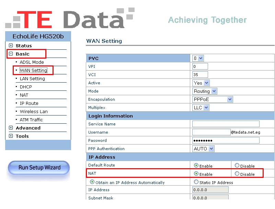The image size is (275, 209).
Task: Disable the Default Route option
Action: (x=237, y=165)
